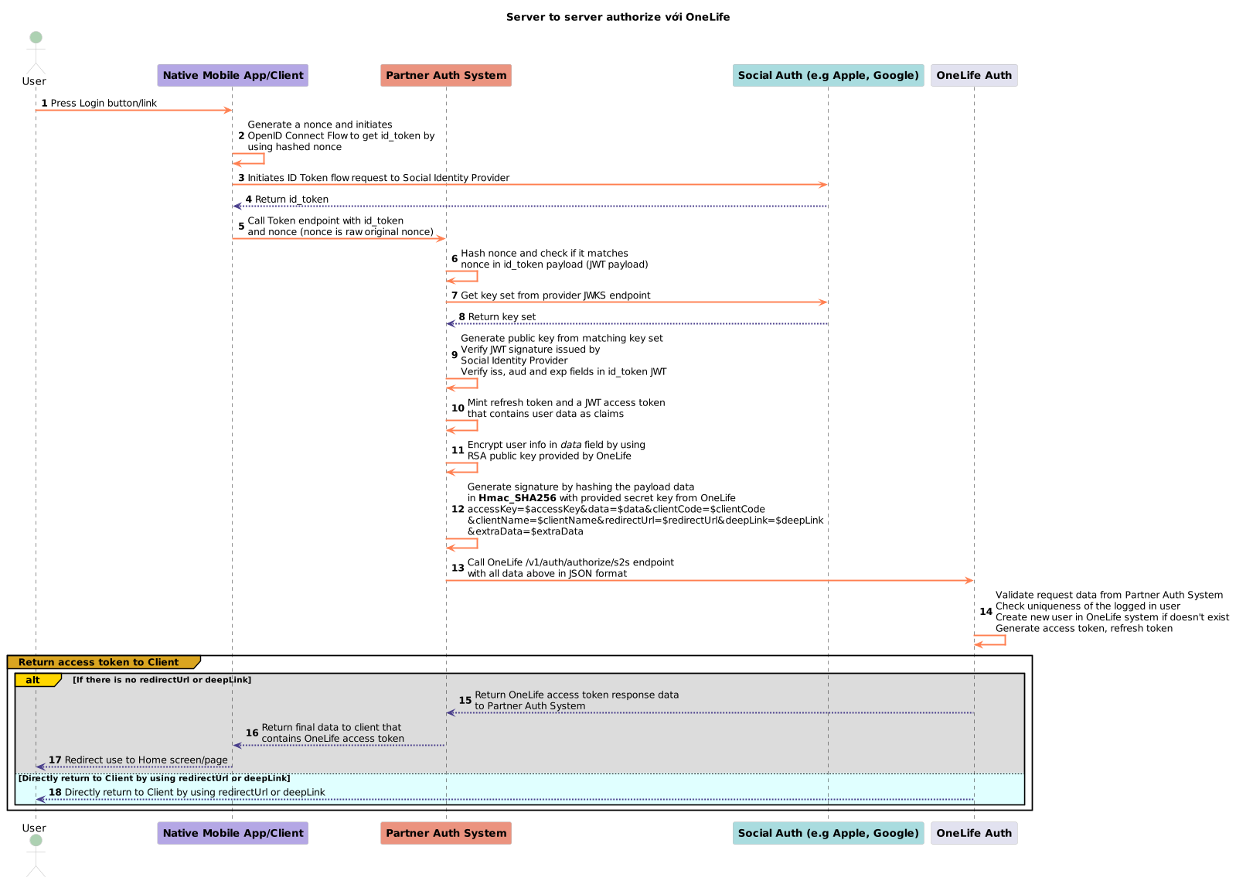Click the header OneLife Auth participant box
Viewport: 1236px width, 881px height.
pos(973,75)
